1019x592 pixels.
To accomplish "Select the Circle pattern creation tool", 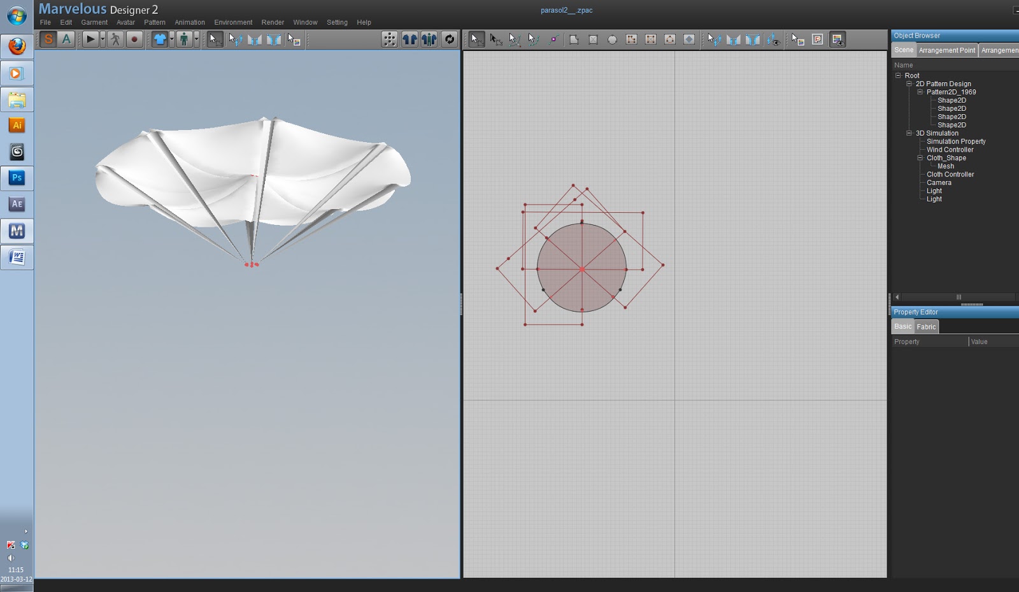I will [612, 40].
